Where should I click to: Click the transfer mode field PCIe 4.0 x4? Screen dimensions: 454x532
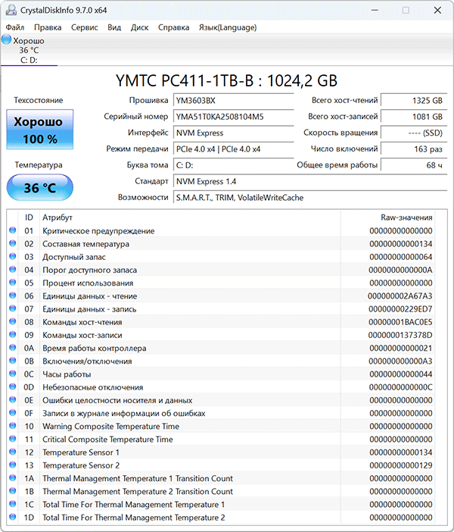(233, 149)
